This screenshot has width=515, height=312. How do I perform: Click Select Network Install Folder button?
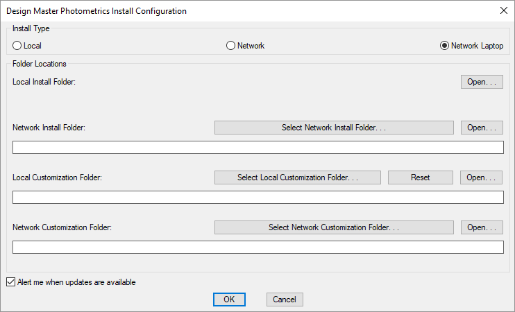click(x=334, y=128)
